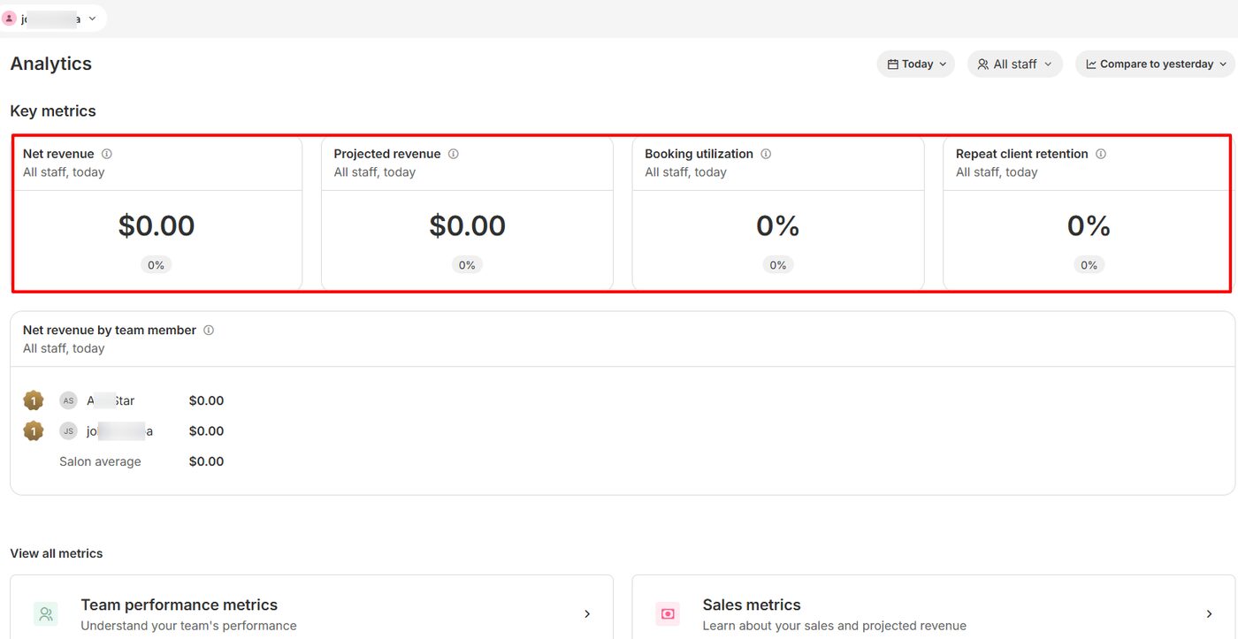Click the user profile avatar at top left
The image size is (1238, 639).
(10, 19)
